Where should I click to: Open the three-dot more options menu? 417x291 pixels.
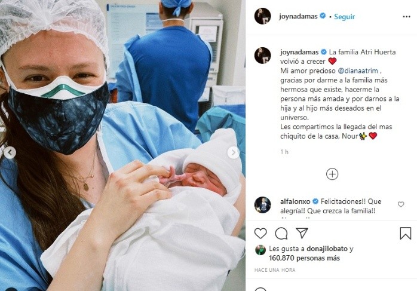[406, 17]
